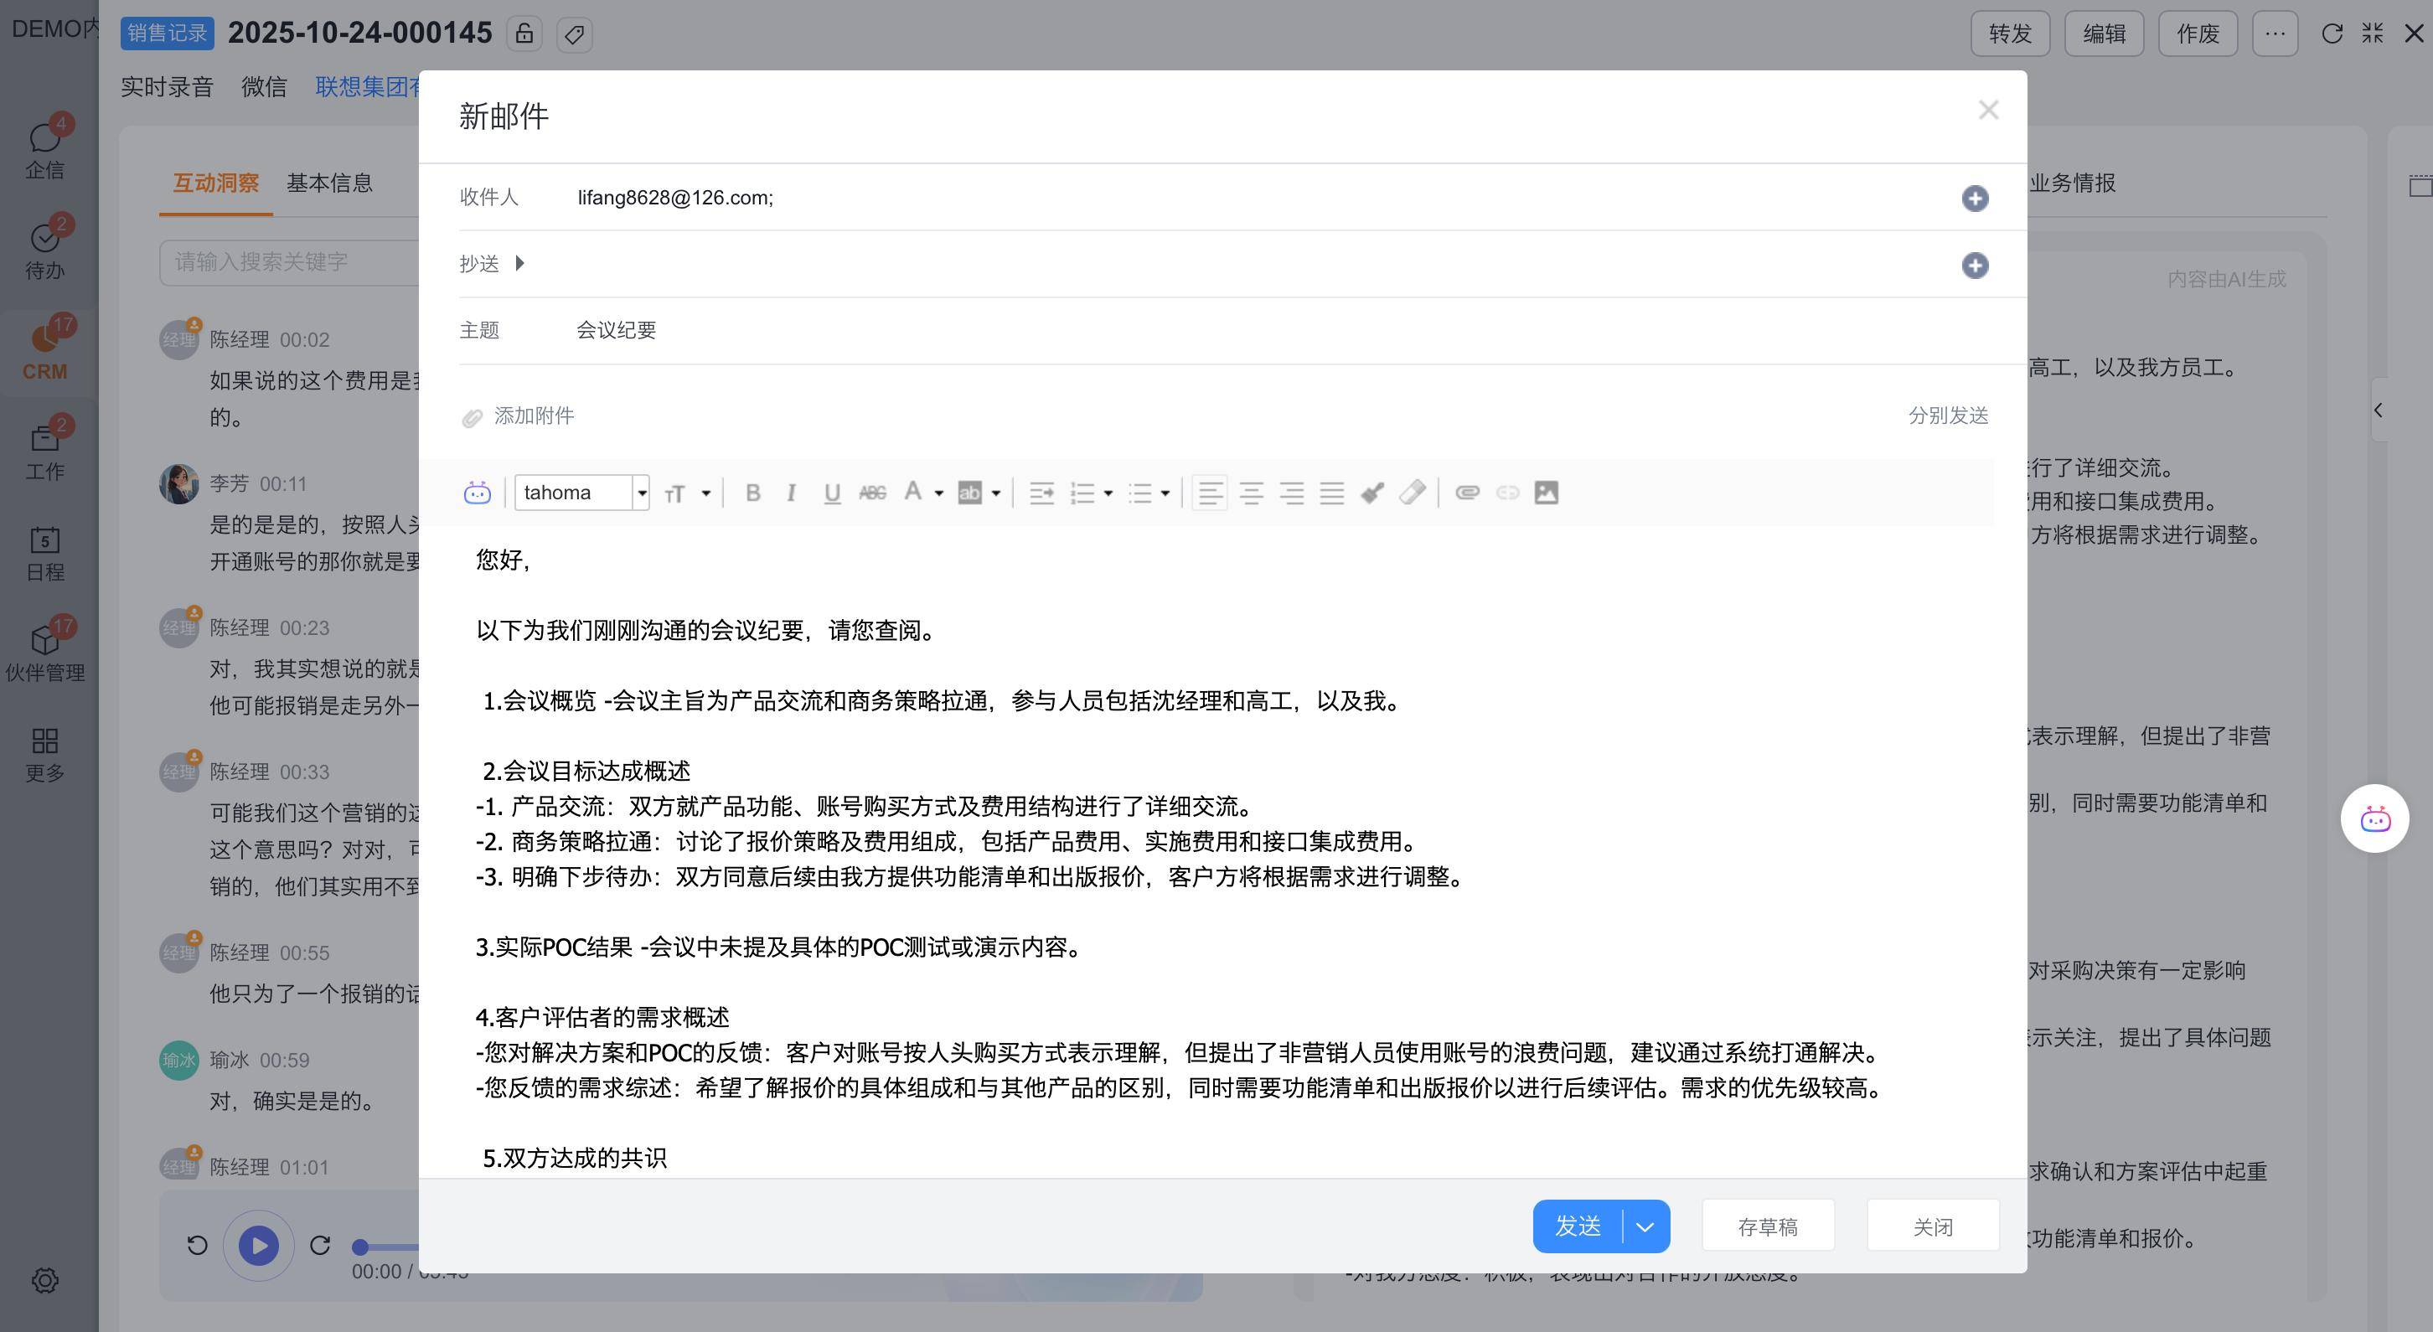Toggle underline formatting
2433x1332 pixels.
coord(831,493)
